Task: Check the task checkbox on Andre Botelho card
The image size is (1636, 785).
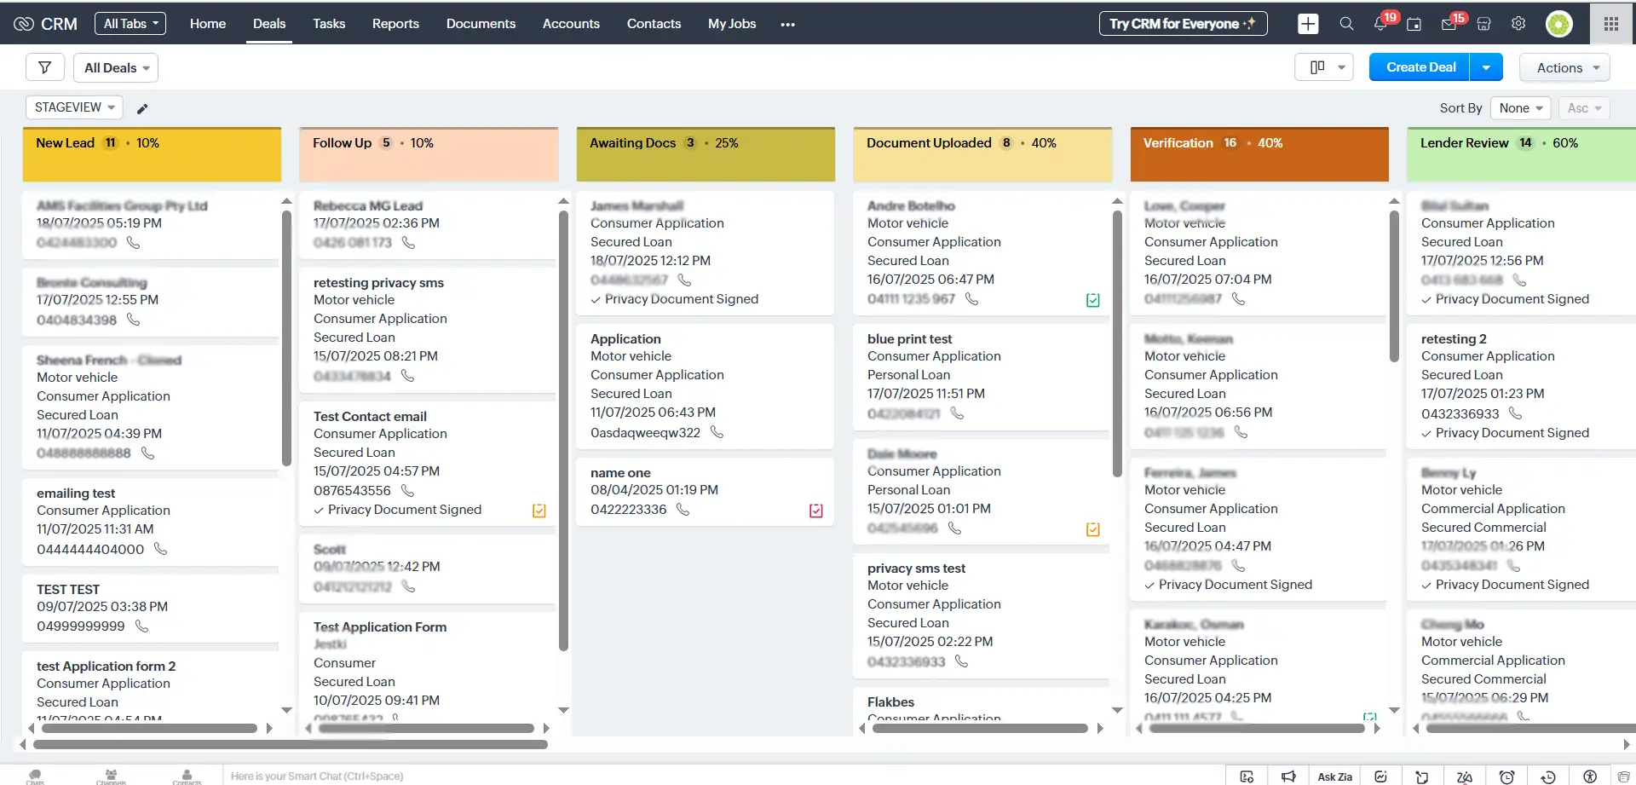Action: 1093,299
